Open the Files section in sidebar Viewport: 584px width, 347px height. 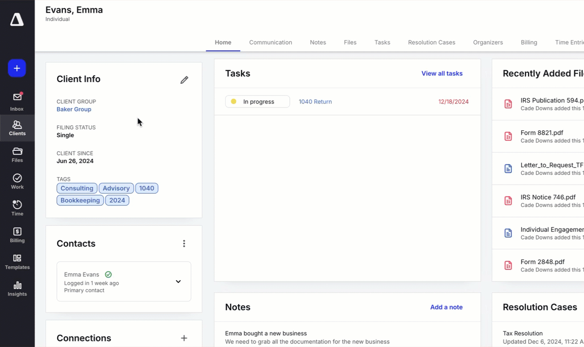click(x=17, y=155)
